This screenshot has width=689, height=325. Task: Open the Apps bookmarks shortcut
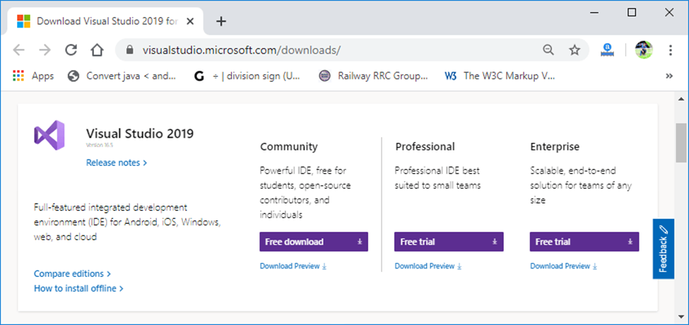click(33, 76)
